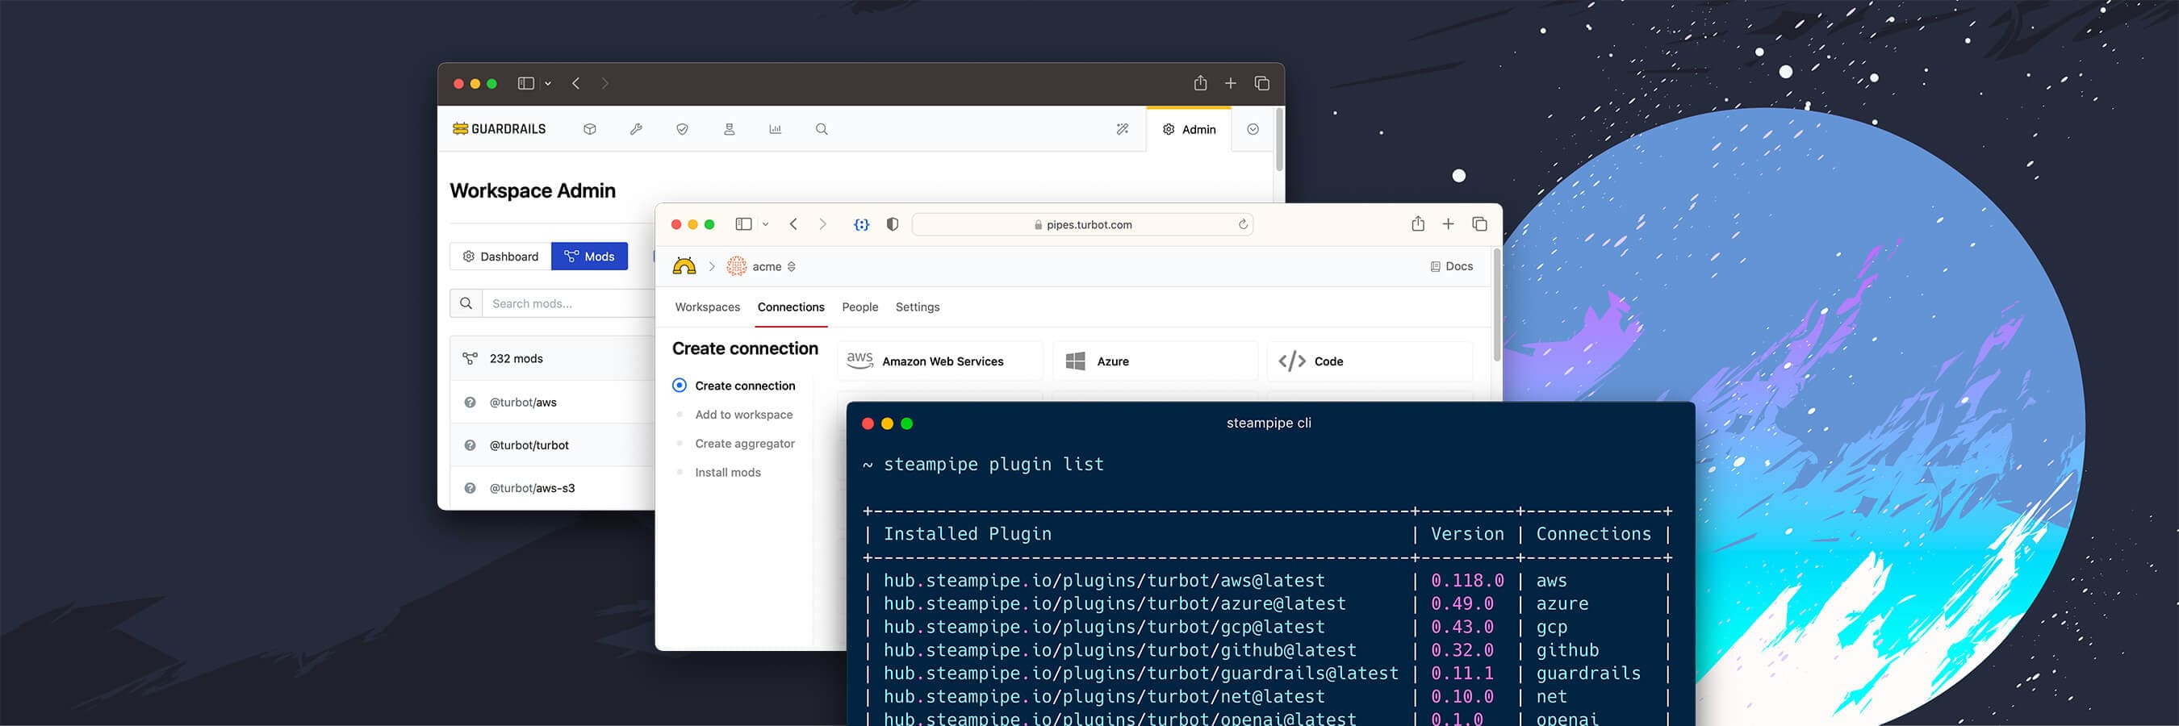
Task: Open the bar chart reports icon in Guardrails
Action: pyautogui.click(x=775, y=129)
